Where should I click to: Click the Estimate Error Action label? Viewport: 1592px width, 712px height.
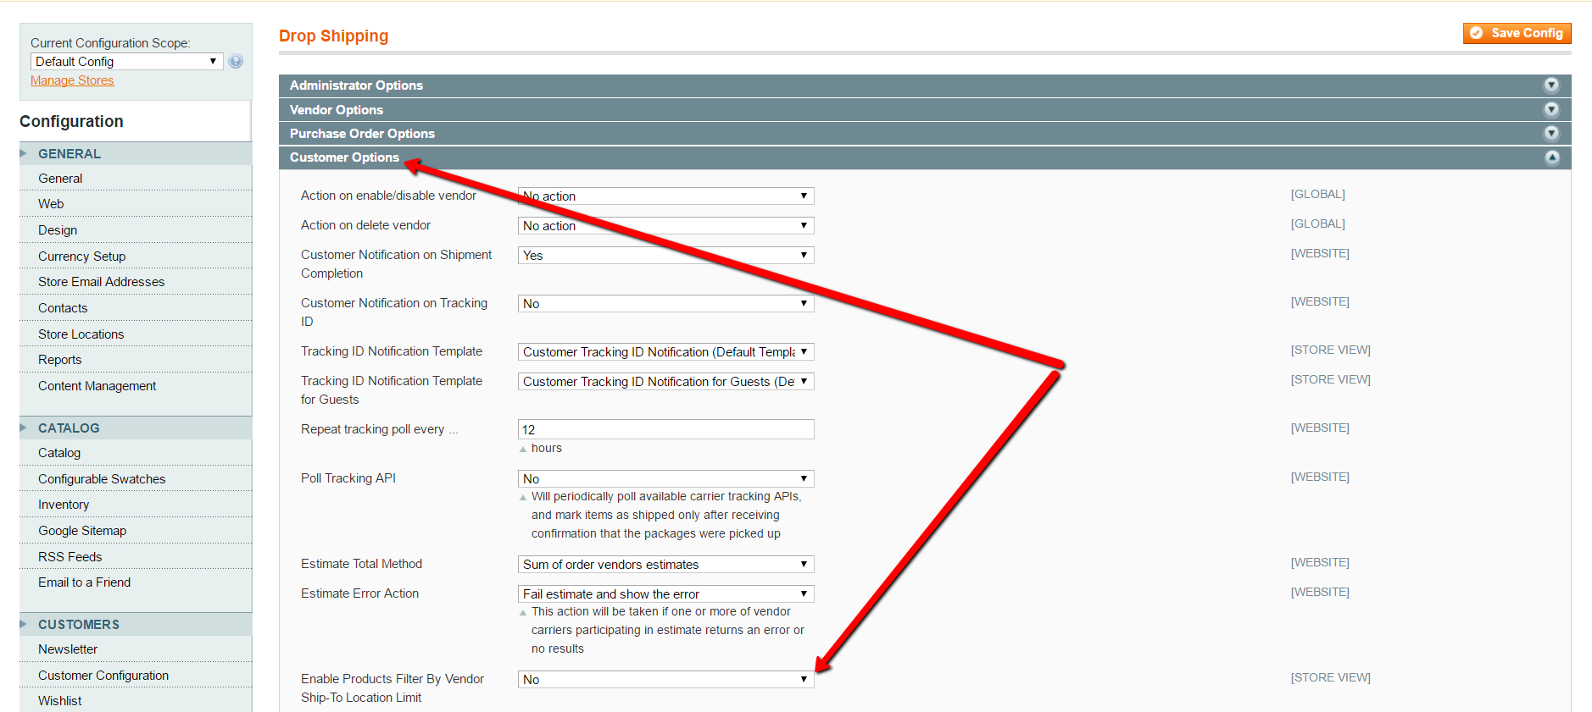tap(359, 593)
